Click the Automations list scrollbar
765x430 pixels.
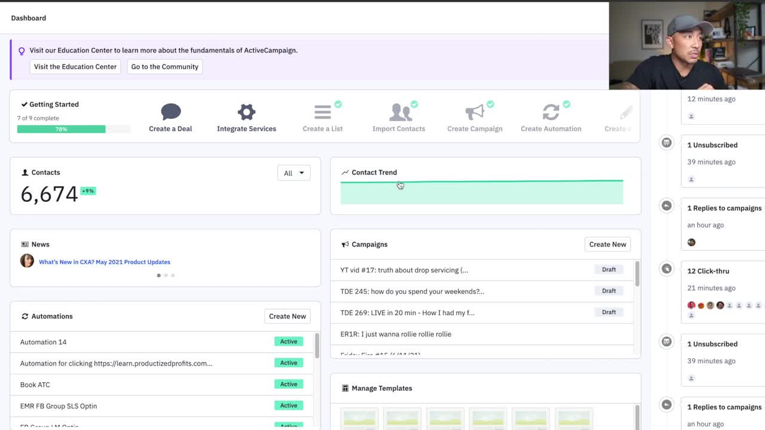pos(317,345)
